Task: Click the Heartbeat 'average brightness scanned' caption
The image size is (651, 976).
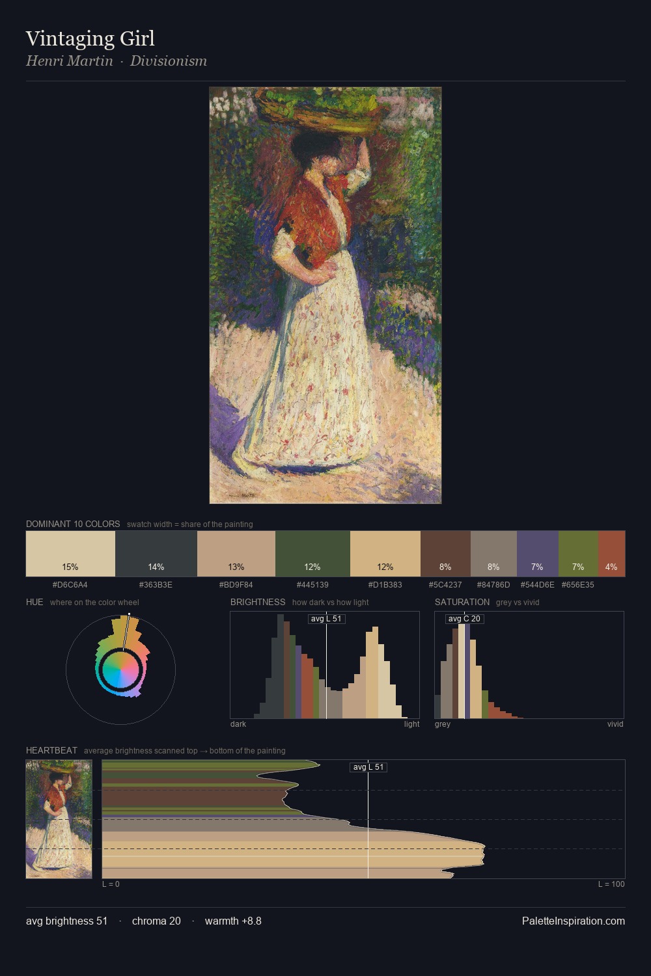Action: point(185,751)
